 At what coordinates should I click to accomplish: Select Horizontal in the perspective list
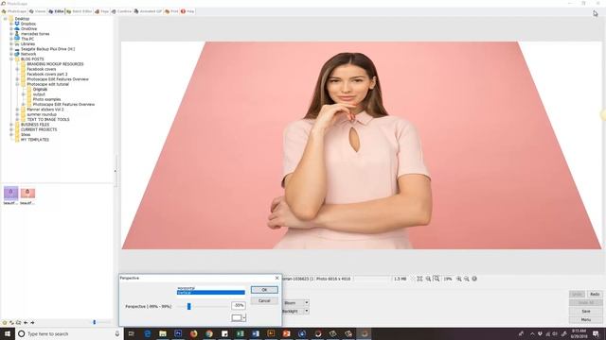click(210, 288)
